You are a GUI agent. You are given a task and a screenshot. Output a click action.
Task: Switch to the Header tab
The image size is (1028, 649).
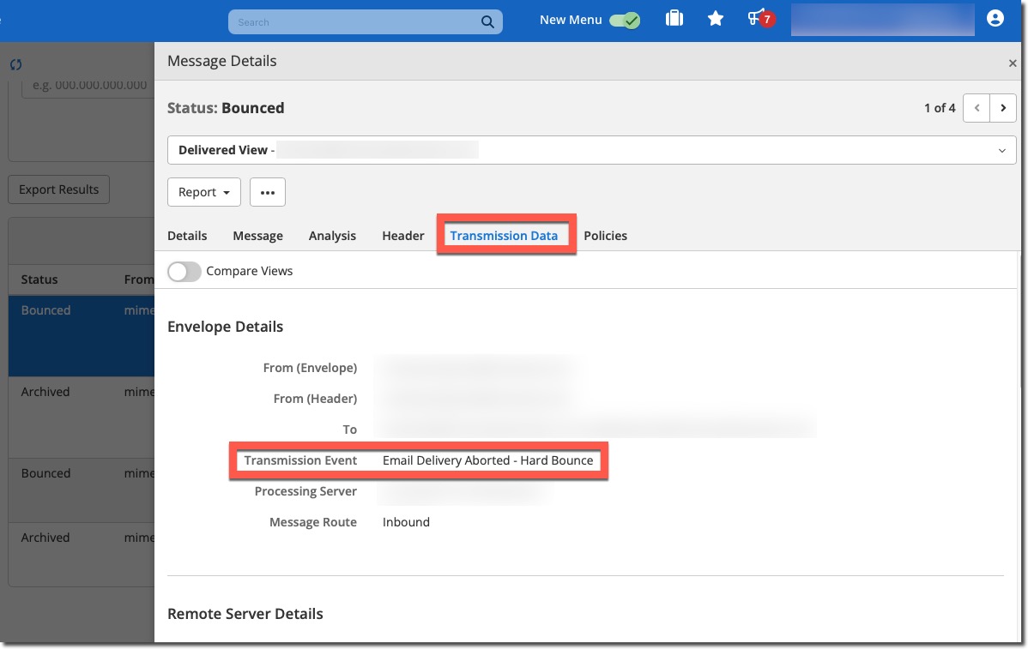point(402,235)
